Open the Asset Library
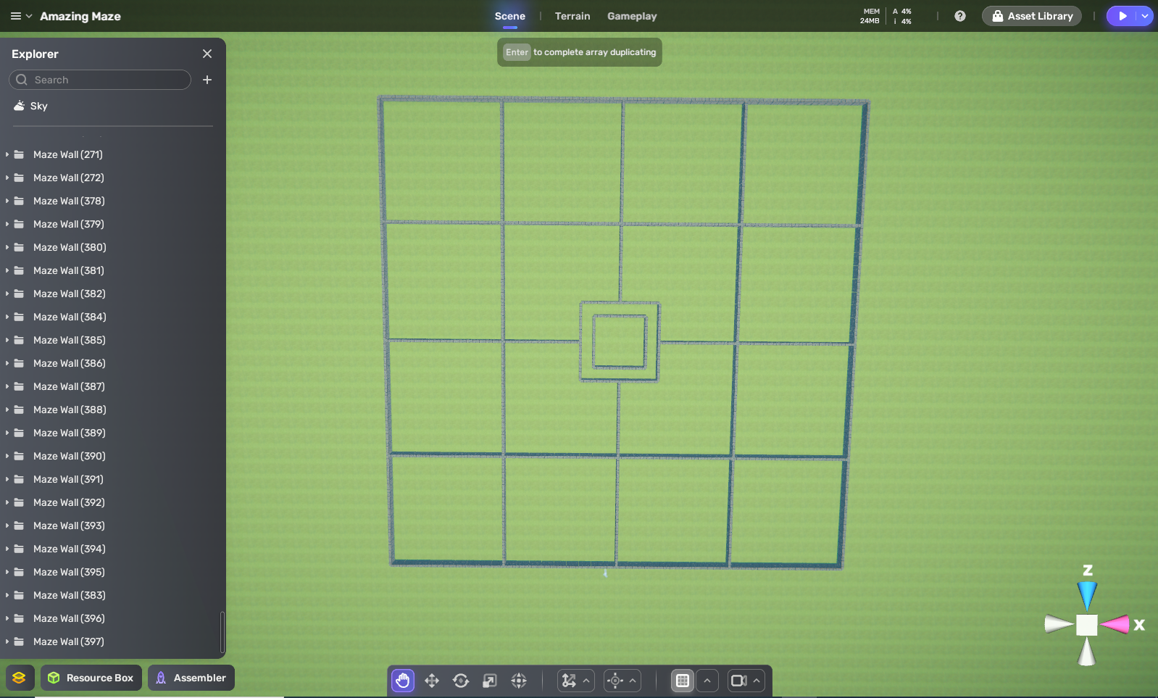Viewport: 1158px width, 698px height. 1032,16
